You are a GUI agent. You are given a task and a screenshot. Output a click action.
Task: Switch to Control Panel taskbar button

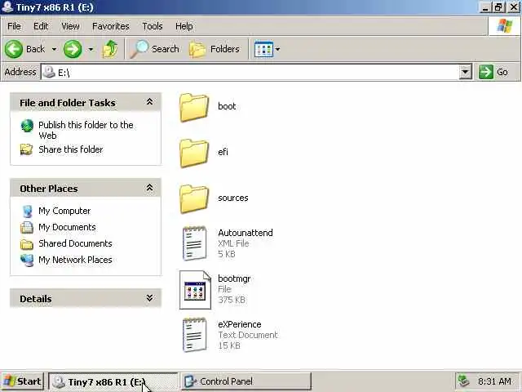(x=246, y=381)
